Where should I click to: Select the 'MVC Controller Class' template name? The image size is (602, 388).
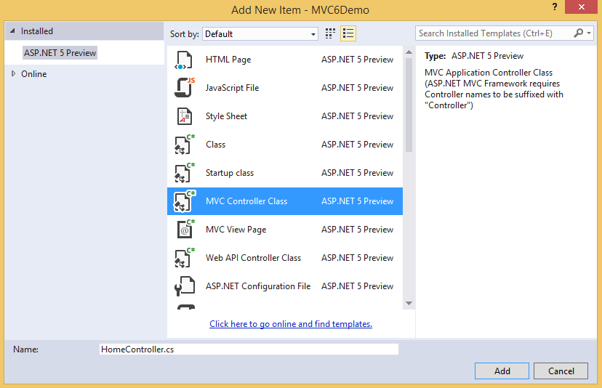click(x=246, y=201)
